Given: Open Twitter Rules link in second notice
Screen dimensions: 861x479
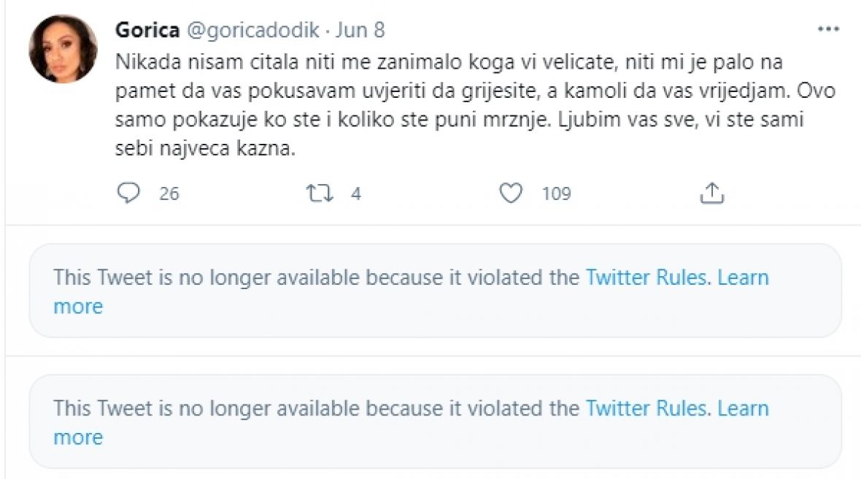Looking at the screenshot, I should click(x=646, y=407).
